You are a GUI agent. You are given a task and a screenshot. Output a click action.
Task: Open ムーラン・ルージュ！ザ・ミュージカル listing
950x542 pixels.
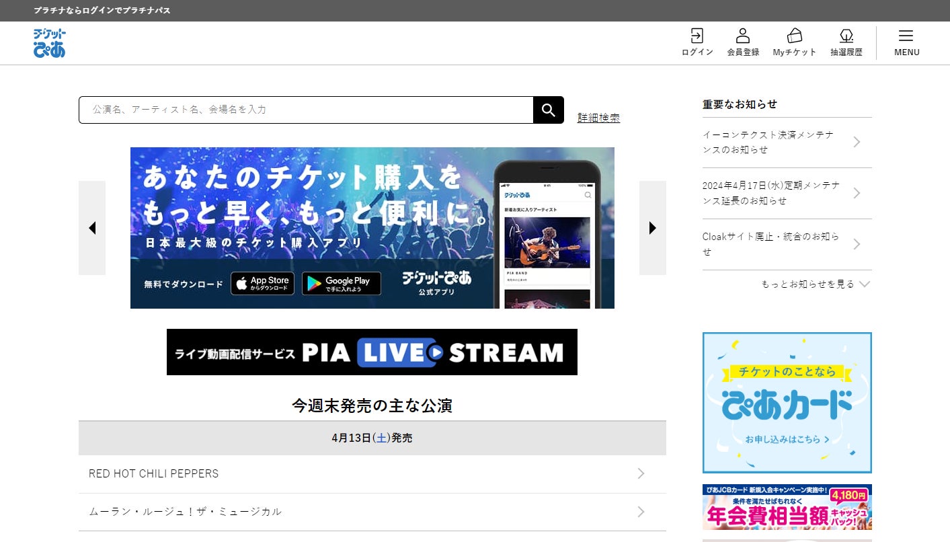click(372, 512)
